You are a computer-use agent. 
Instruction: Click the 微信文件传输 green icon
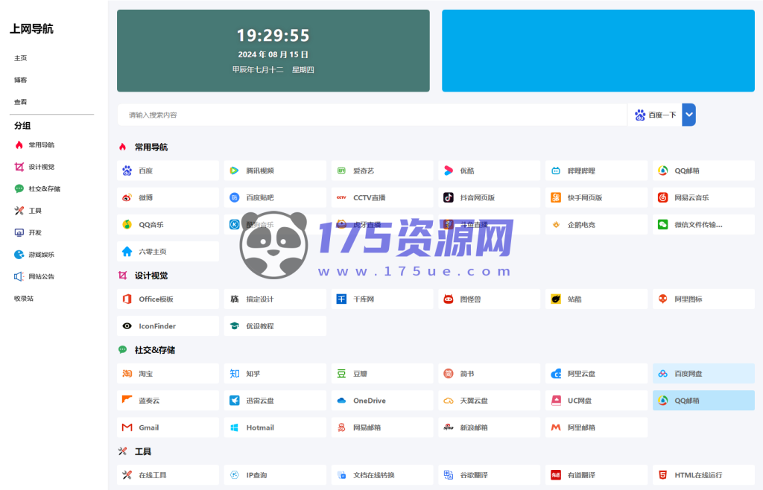pyautogui.click(x=662, y=224)
